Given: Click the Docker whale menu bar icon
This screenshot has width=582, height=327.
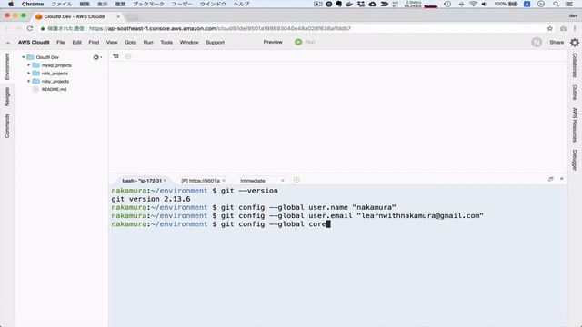Looking at the screenshot, I should coord(349,4).
